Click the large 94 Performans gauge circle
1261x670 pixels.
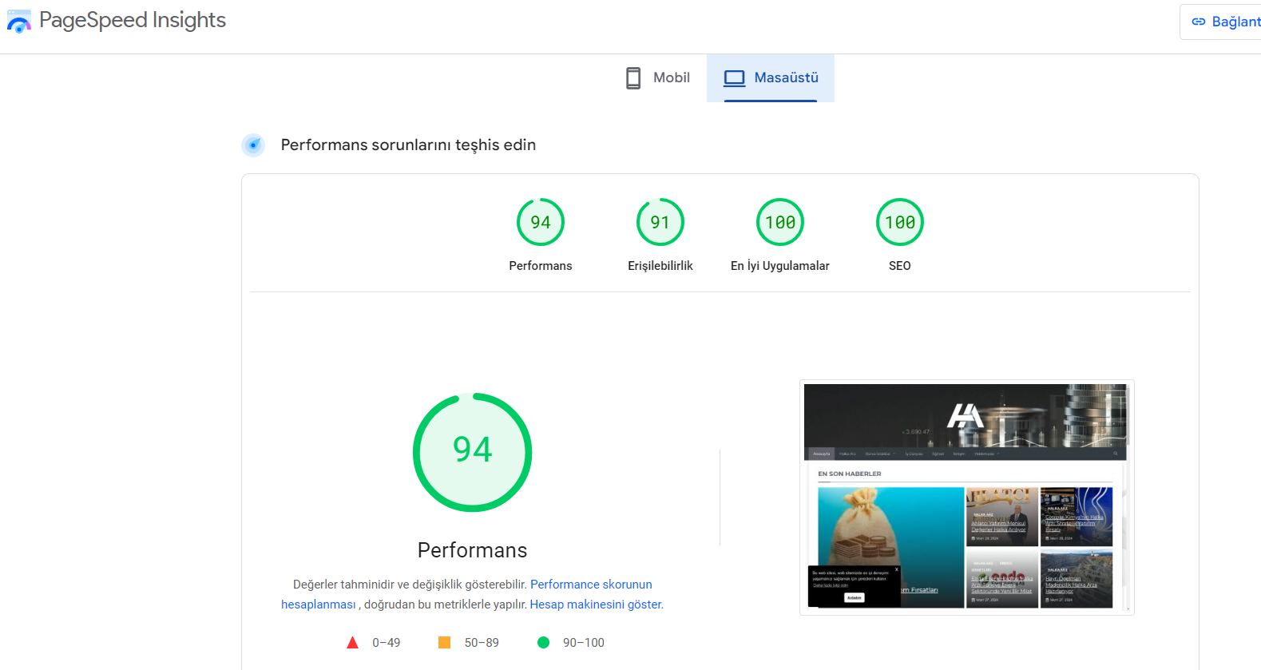point(473,452)
